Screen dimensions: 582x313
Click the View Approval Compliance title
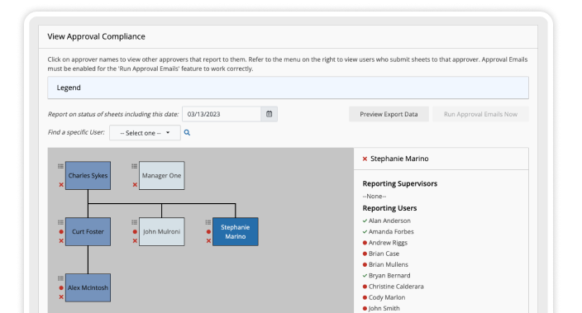(96, 36)
